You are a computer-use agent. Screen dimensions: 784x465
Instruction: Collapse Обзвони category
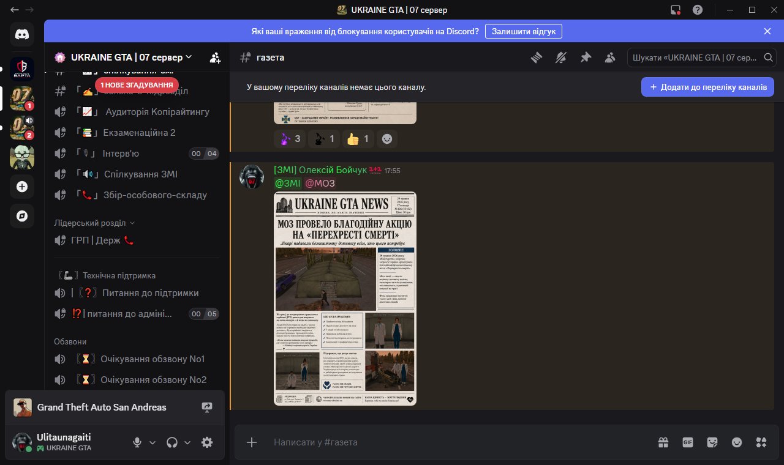click(70, 341)
